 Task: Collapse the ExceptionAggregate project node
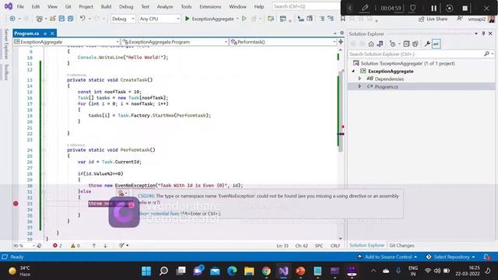coord(353,71)
